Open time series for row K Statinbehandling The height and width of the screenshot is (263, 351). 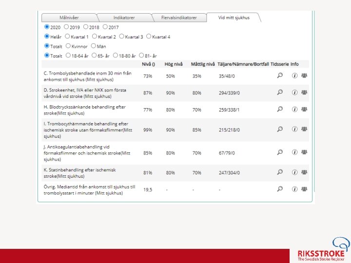(280, 172)
